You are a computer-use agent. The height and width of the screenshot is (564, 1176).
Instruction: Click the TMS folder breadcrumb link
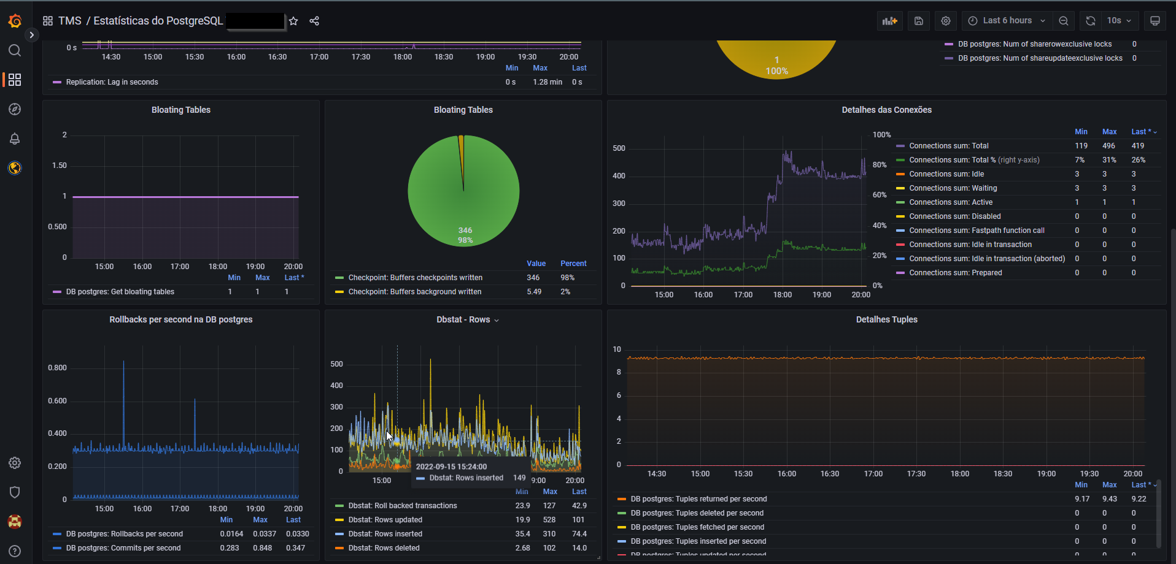[x=69, y=21]
